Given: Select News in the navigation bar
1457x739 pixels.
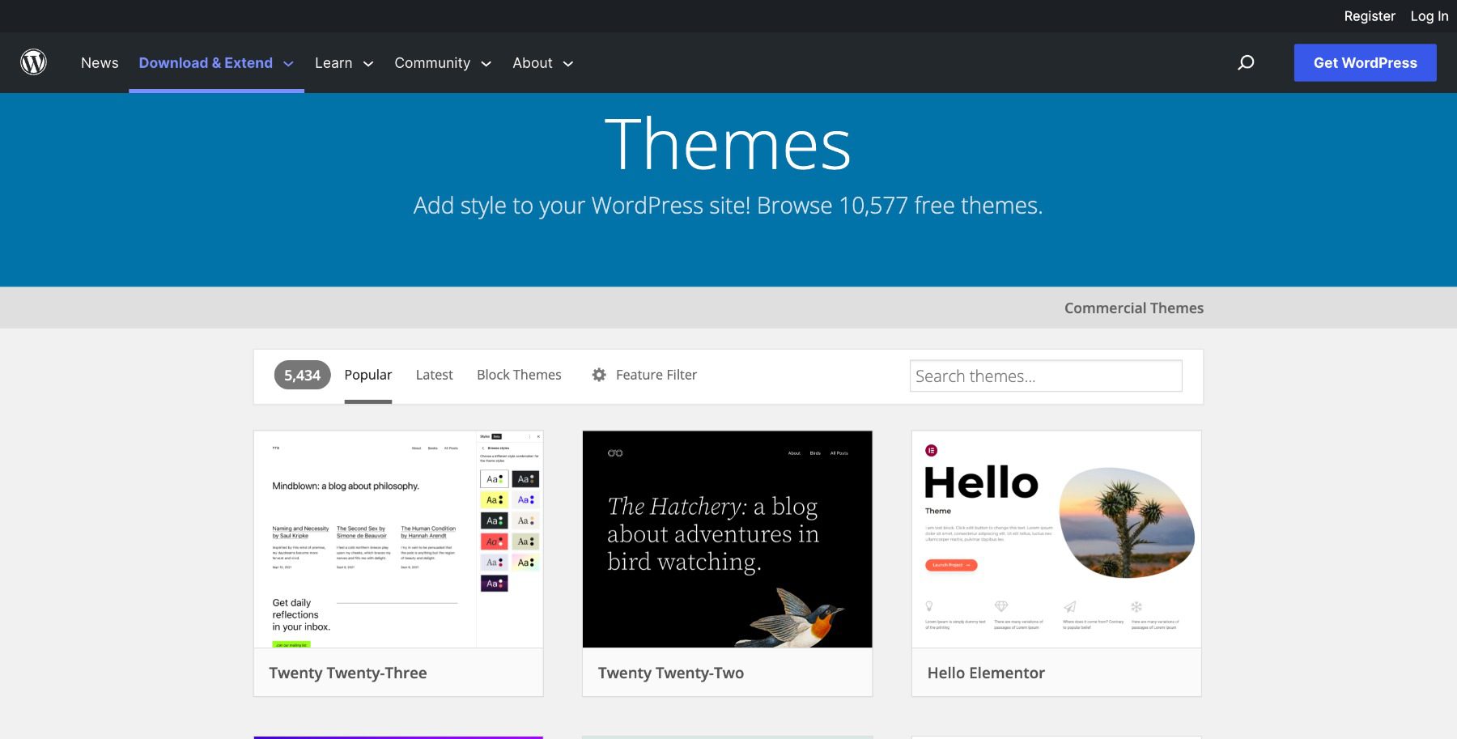Looking at the screenshot, I should [99, 62].
